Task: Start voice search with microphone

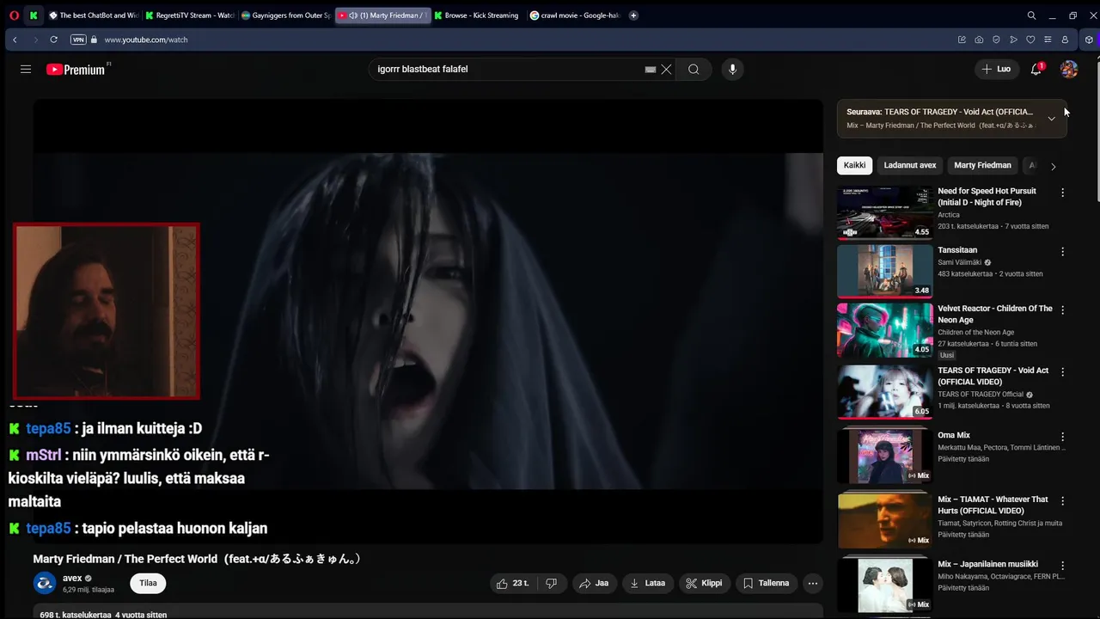Action: [732, 69]
